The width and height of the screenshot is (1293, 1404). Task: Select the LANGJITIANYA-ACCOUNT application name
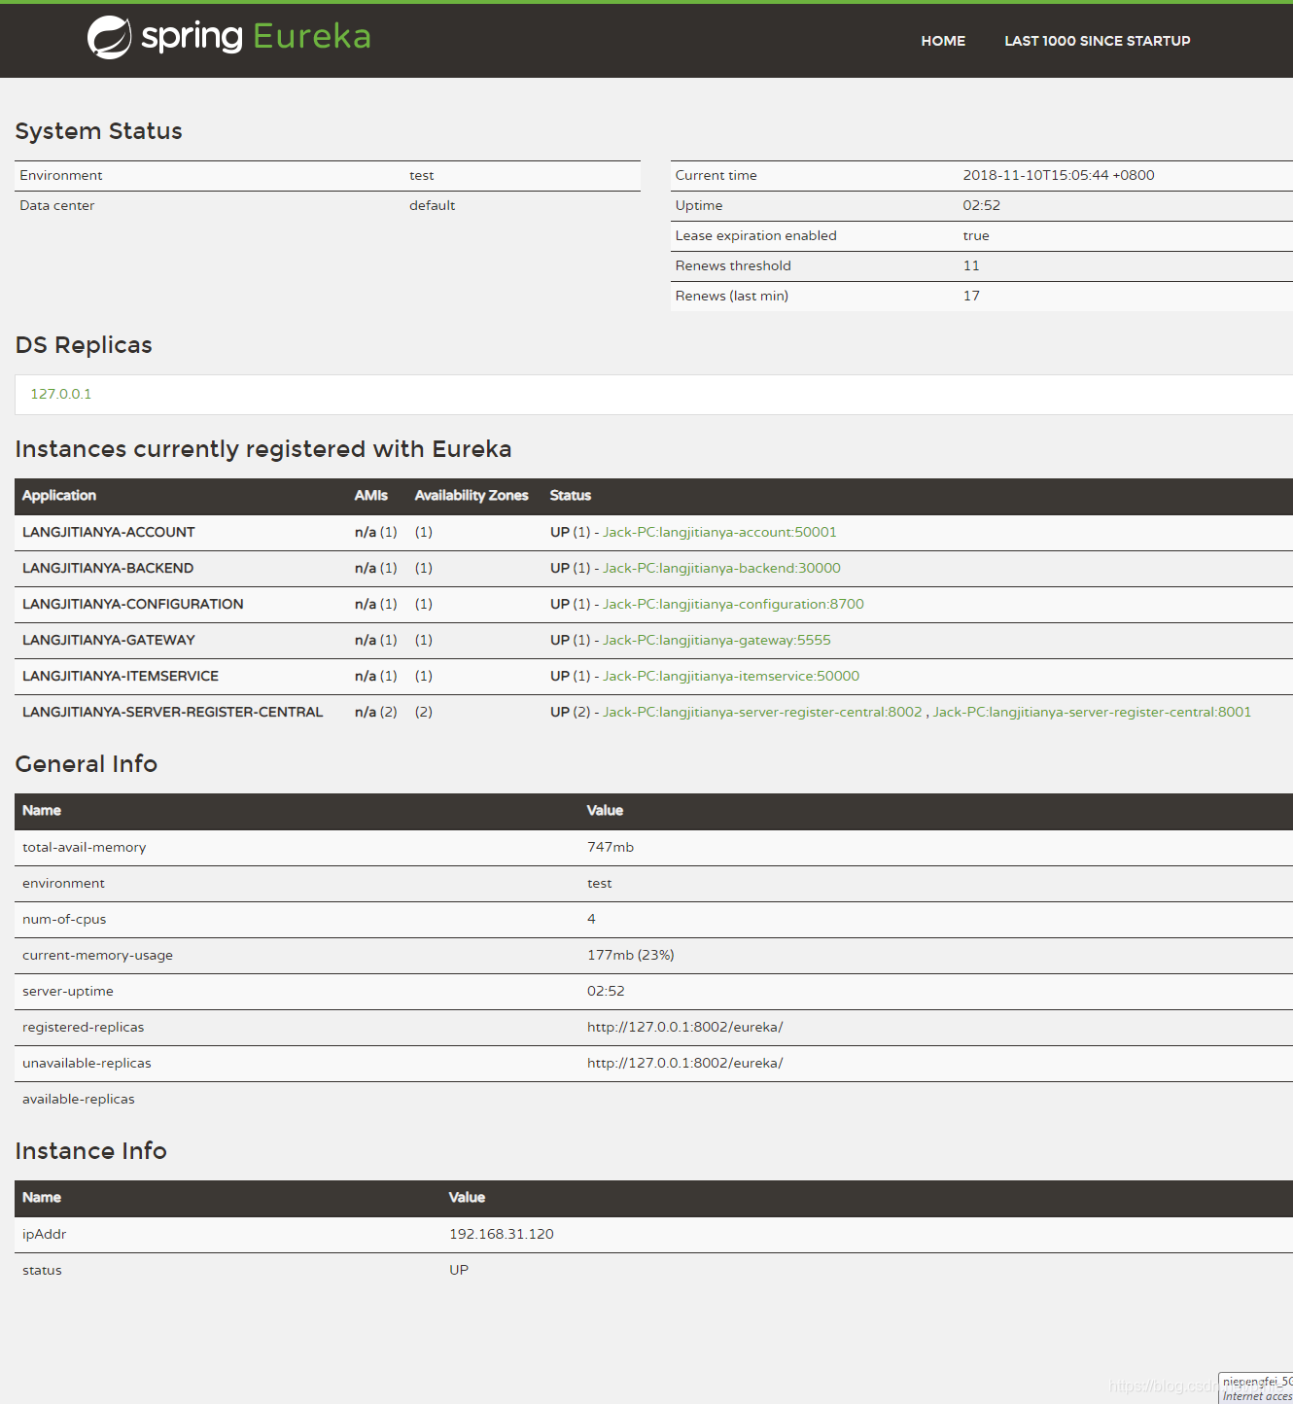point(109,532)
